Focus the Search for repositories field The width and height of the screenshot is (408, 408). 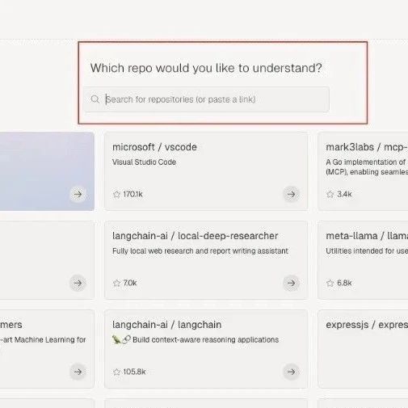point(206,99)
